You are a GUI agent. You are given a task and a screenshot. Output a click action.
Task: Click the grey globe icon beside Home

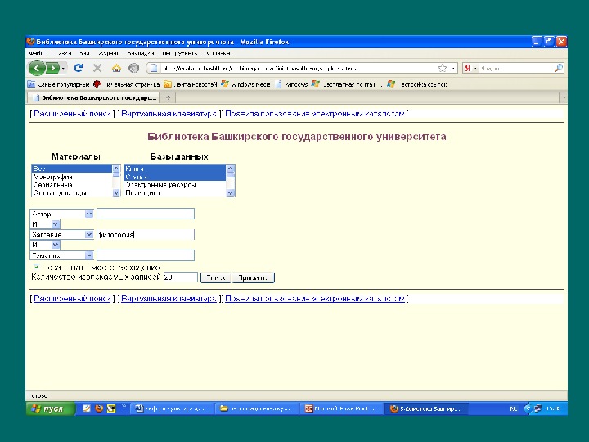133,68
